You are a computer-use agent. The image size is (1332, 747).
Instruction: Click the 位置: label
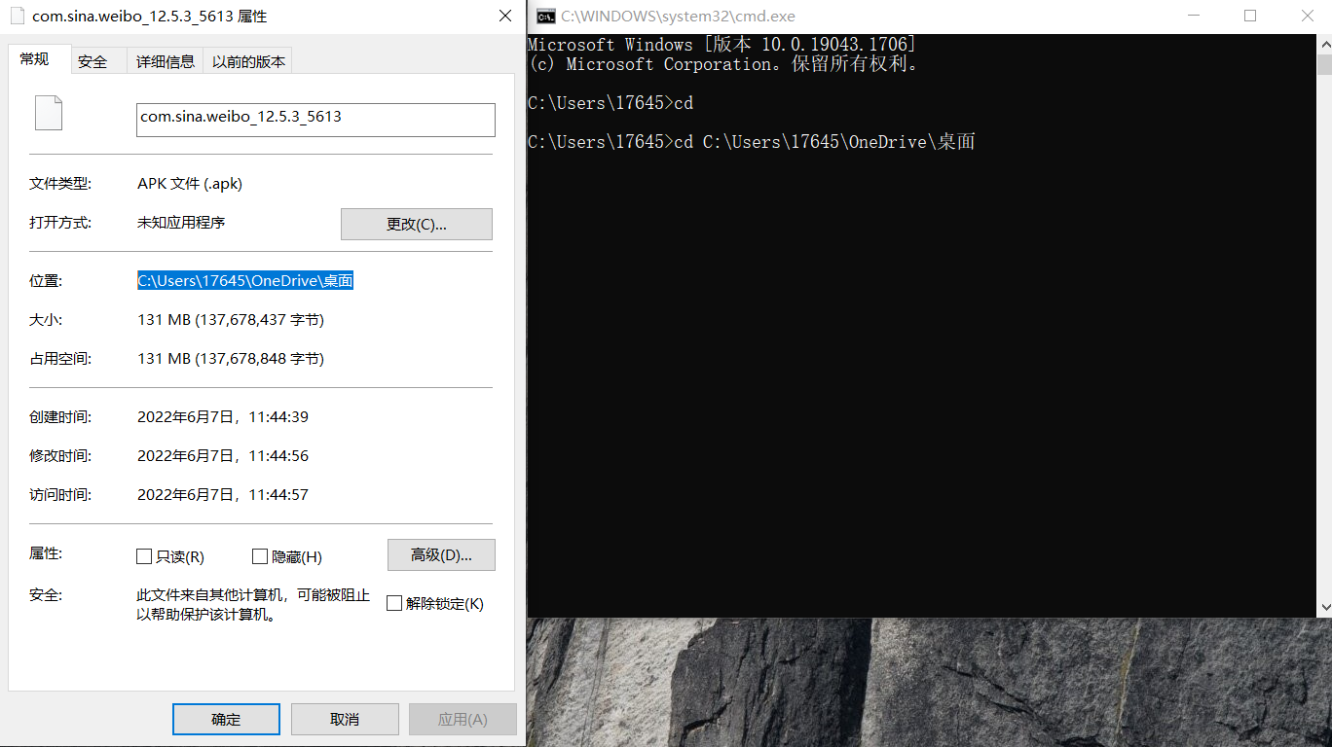pyautogui.click(x=46, y=281)
